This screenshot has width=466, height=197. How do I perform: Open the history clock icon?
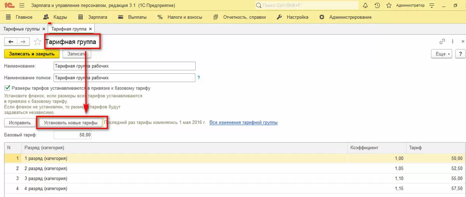(x=377, y=5)
